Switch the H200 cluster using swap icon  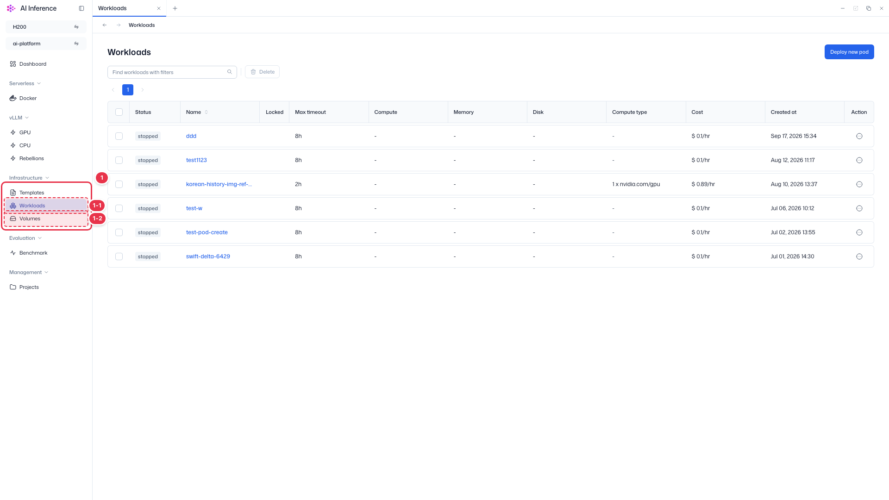pyautogui.click(x=76, y=27)
